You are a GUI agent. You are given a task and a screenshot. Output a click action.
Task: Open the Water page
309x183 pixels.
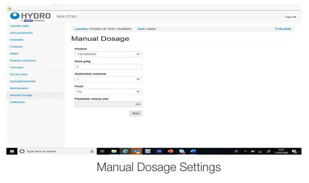point(14,53)
